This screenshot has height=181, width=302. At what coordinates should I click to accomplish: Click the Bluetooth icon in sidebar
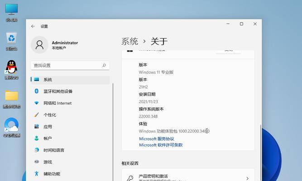(37, 91)
